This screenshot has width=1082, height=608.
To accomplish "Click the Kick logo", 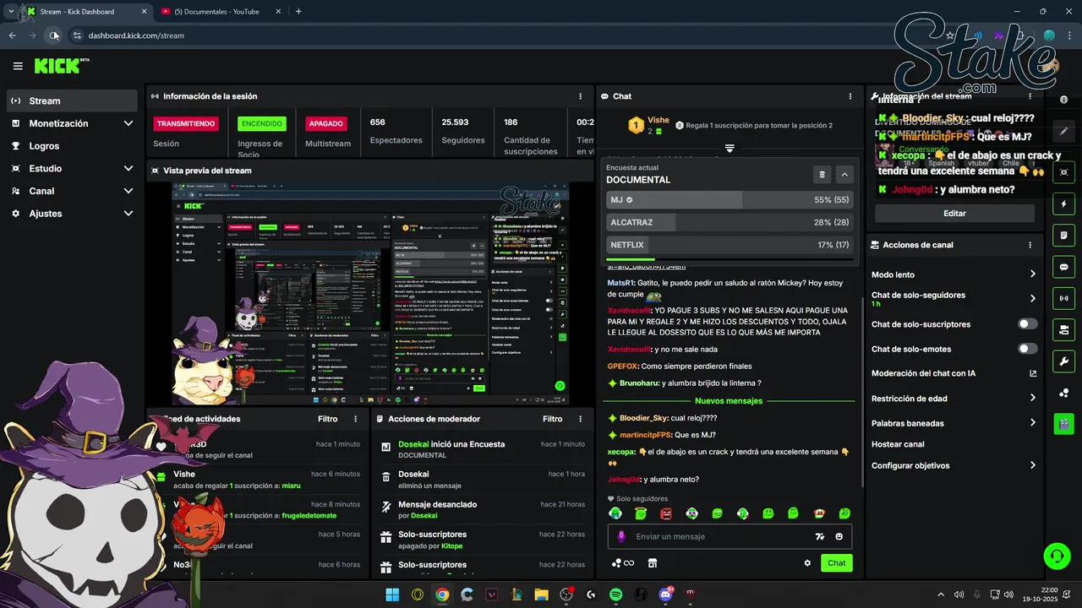I will point(61,66).
